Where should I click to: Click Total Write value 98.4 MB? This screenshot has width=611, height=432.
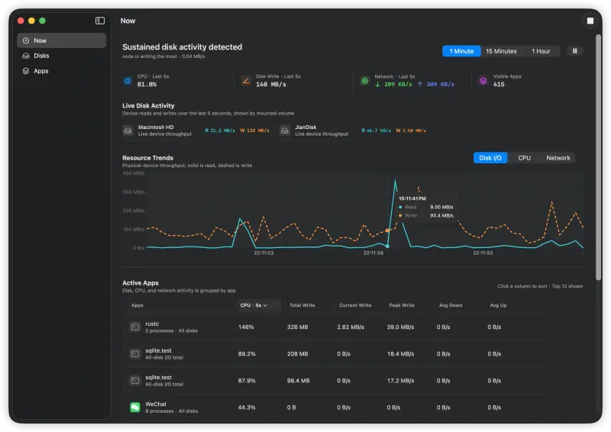[298, 381]
